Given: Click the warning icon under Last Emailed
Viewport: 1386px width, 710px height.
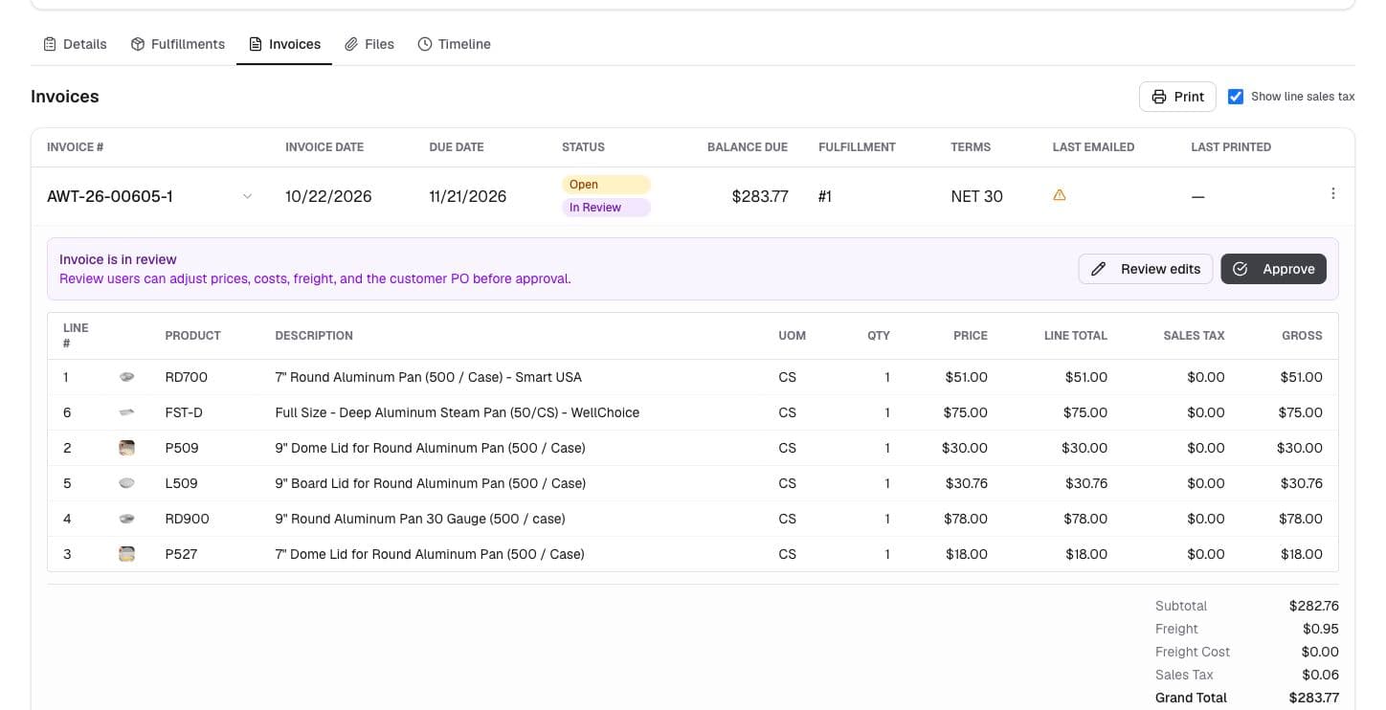Looking at the screenshot, I should (1060, 195).
